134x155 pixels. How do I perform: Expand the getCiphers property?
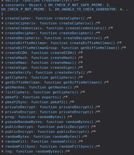2,77
